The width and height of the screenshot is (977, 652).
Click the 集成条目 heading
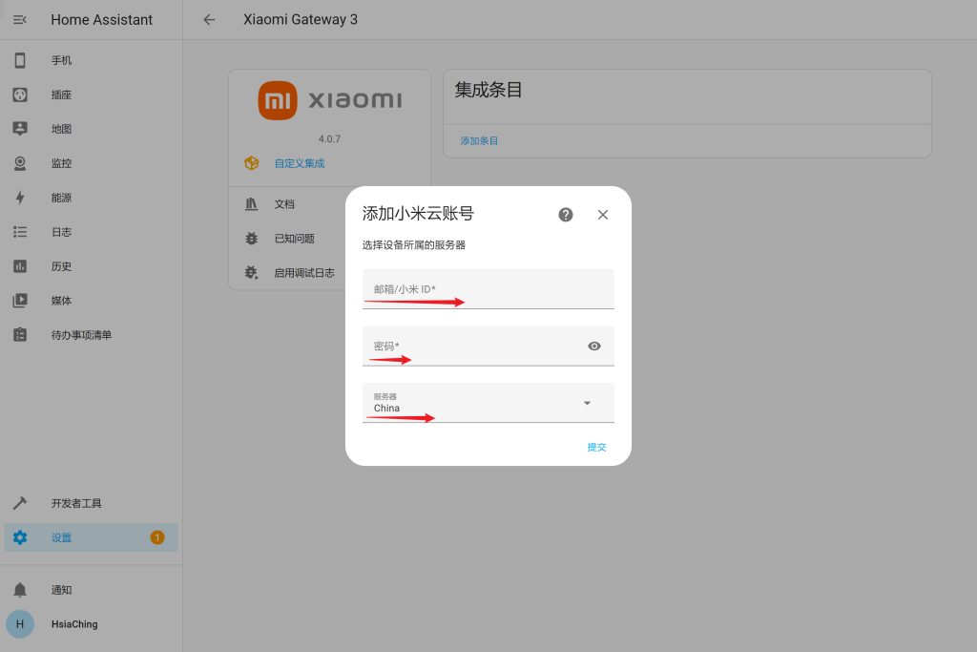click(488, 90)
